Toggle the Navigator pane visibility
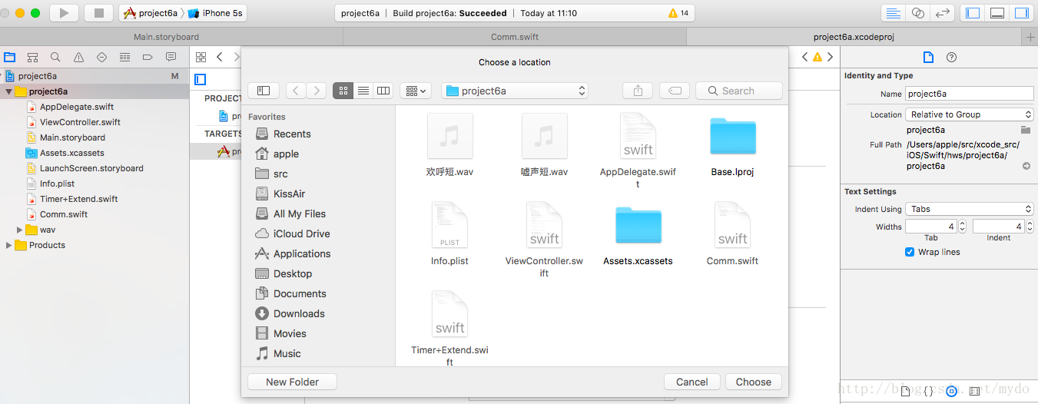This screenshot has height=404, width=1038. (973, 13)
